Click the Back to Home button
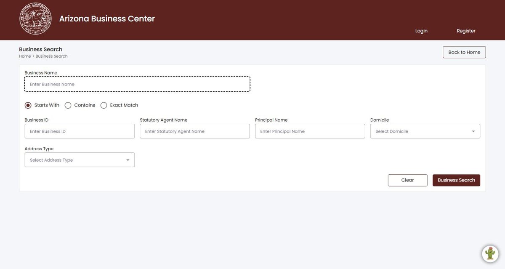The height and width of the screenshot is (269, 505). (464, 52)
